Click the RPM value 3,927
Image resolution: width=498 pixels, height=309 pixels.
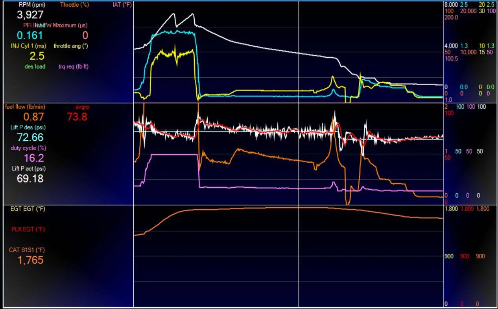coord(30,15)
